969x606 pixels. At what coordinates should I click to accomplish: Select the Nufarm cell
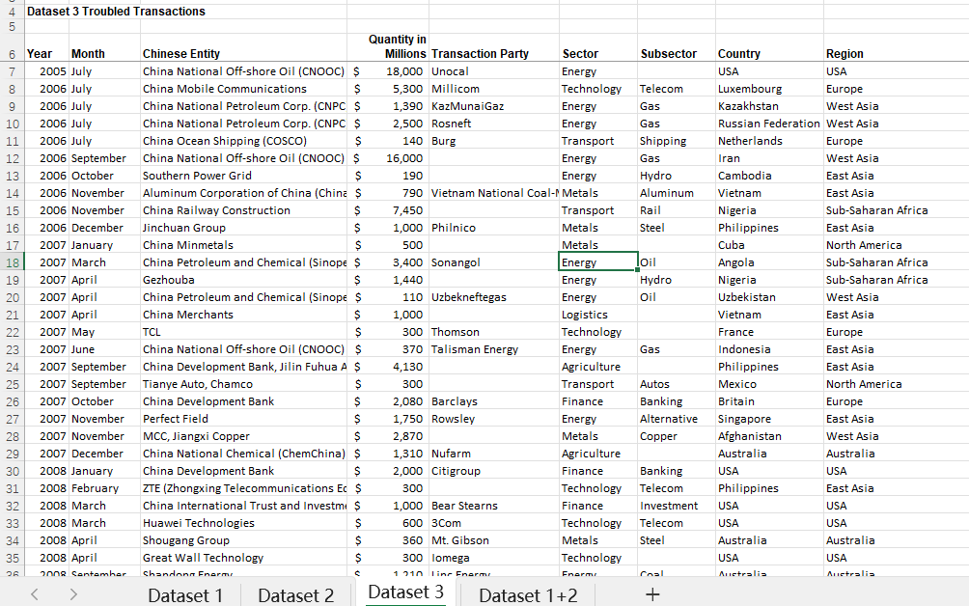tap(494, 454)
